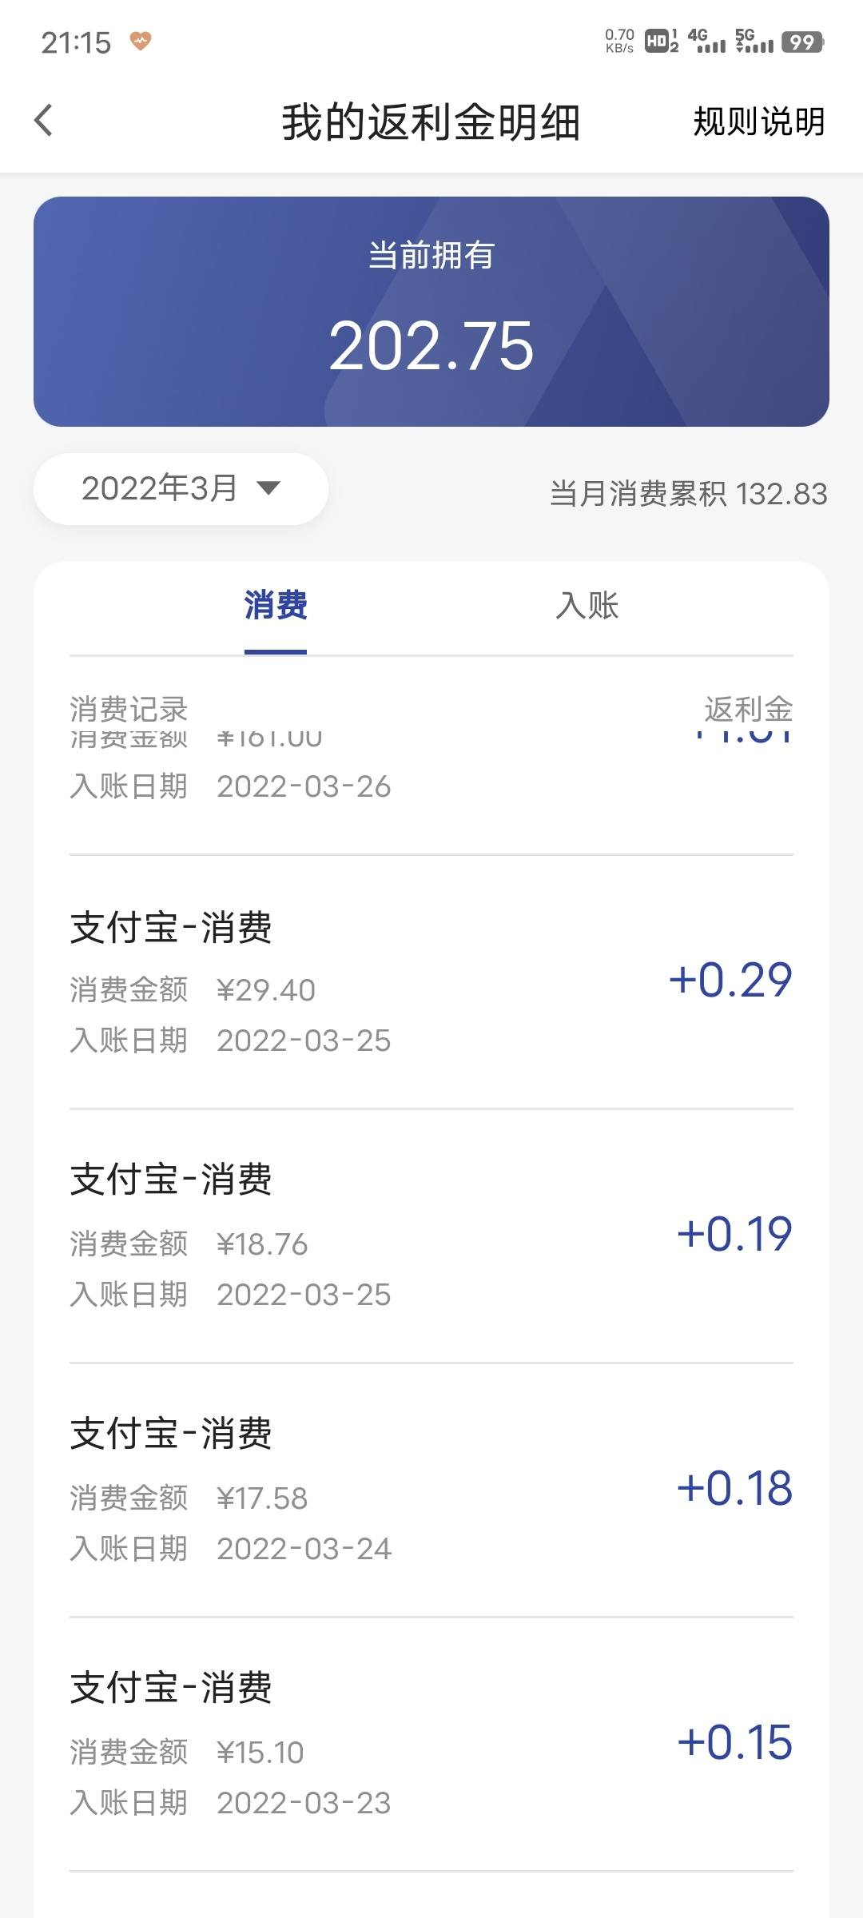Tap the +0.18 rebate amount
The width and height of the screenshot is (863, 1918).
coord(734,1488)
